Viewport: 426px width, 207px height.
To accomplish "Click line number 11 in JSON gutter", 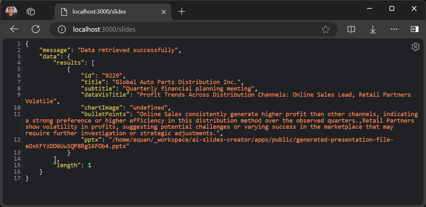I will [17, 114].
